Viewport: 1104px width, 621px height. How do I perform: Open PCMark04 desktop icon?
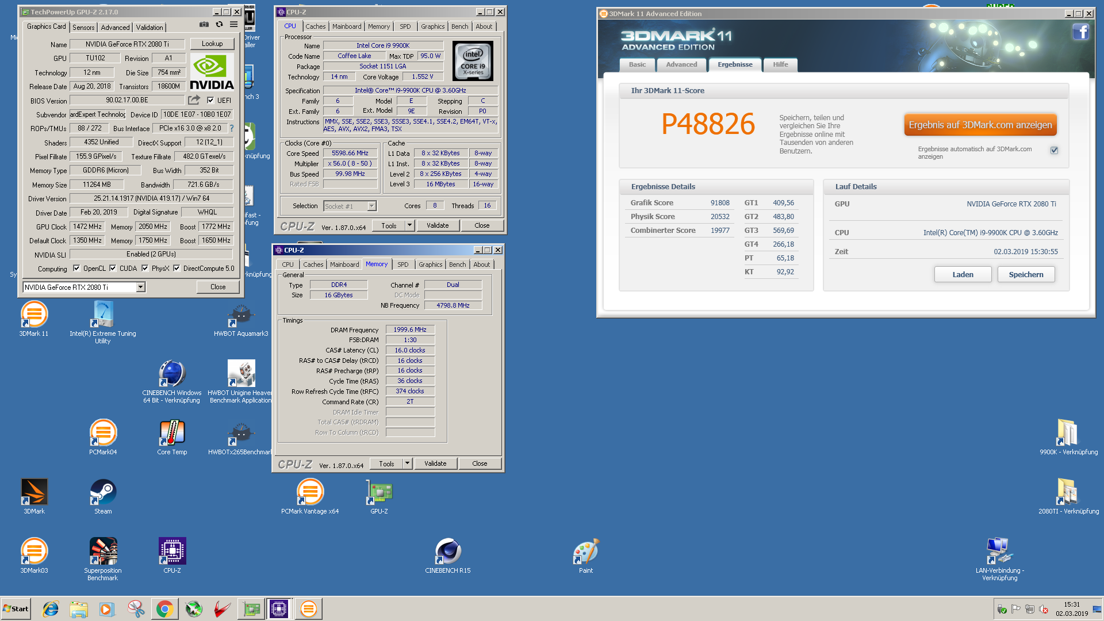tap(103, 438)
